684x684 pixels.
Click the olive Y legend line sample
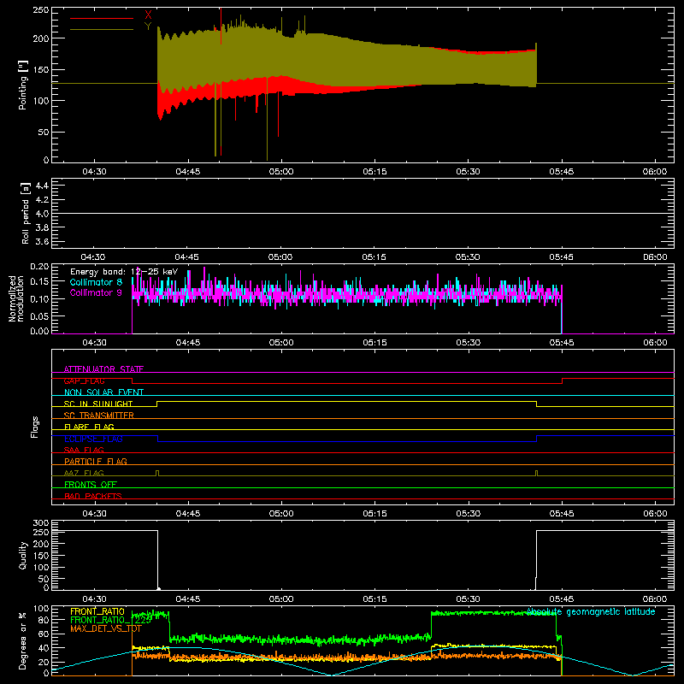point(102,29)
